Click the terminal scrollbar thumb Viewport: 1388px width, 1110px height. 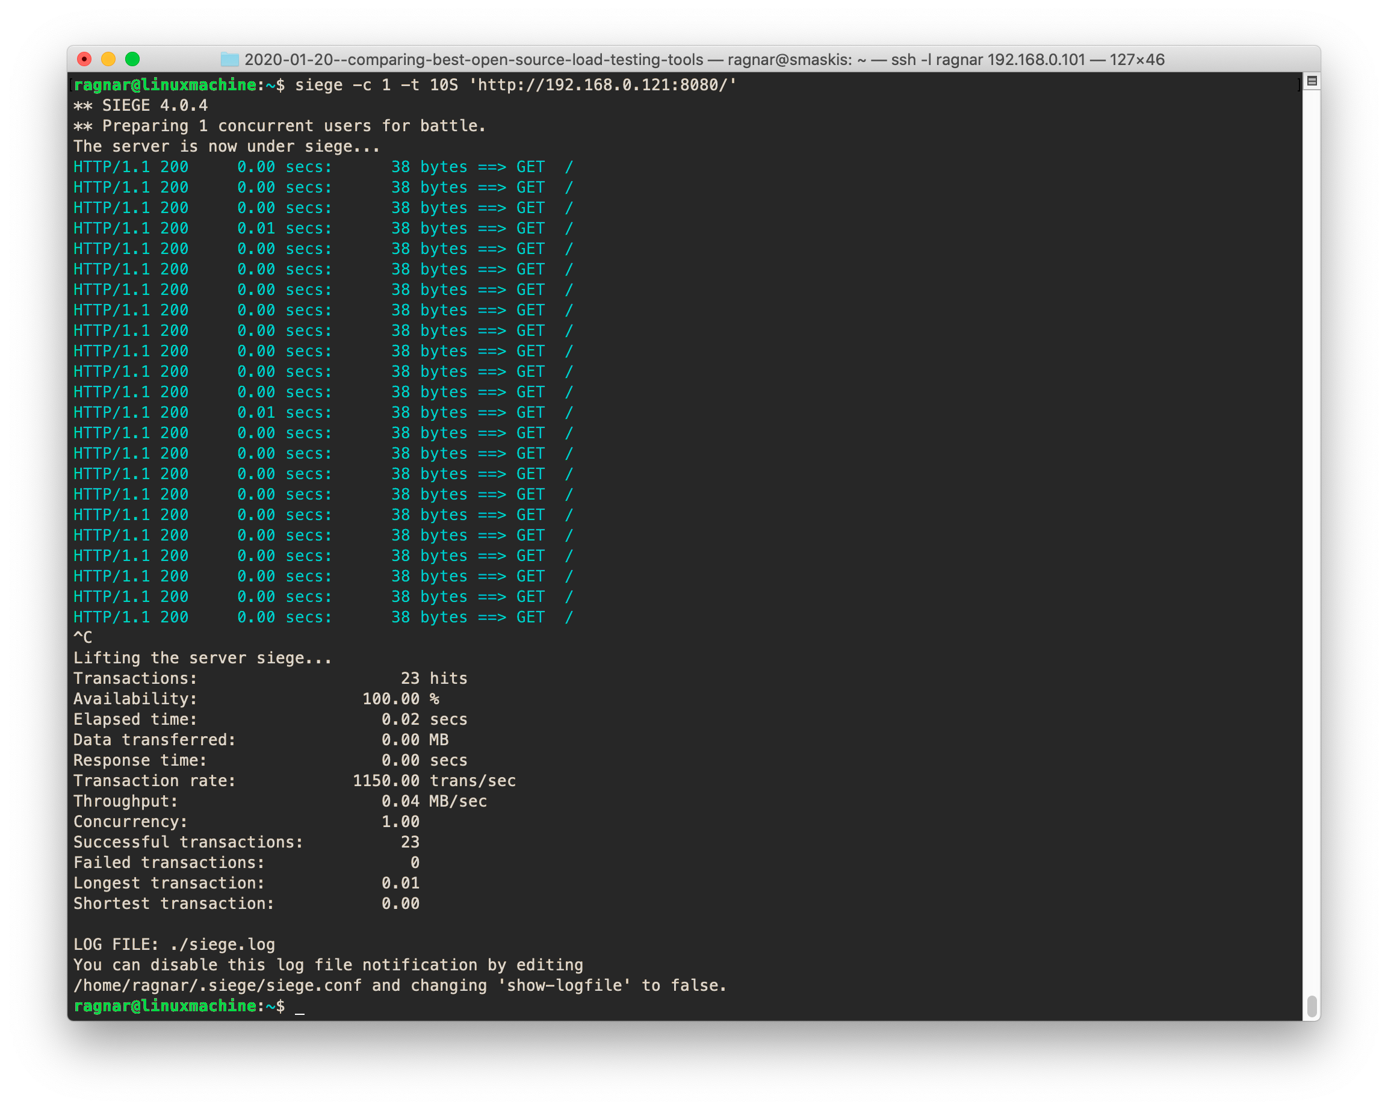[x=1312, y=1006]
